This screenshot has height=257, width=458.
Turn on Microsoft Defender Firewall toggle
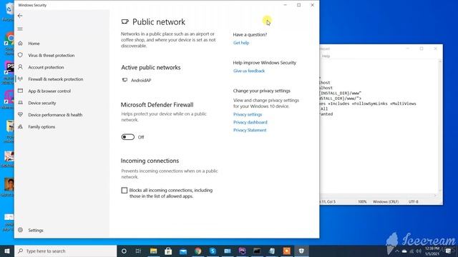pyautogui.click(x=128, y=137)
